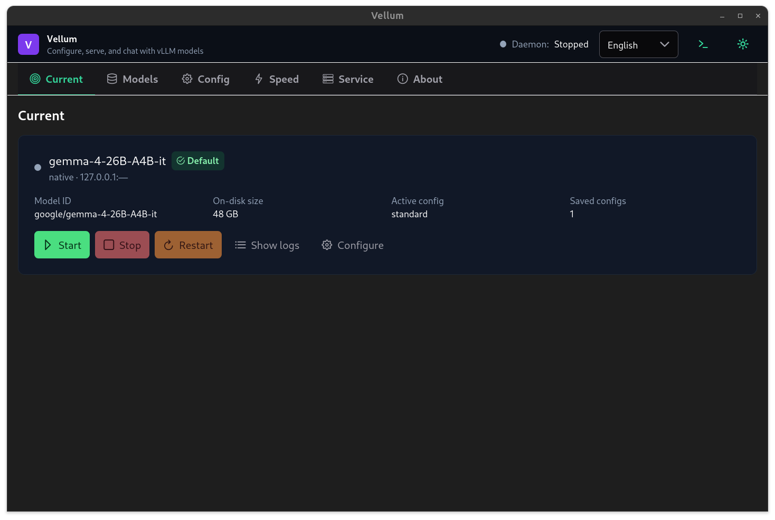Restart the model server
The image size is (775, 520).
click(188, 245)
